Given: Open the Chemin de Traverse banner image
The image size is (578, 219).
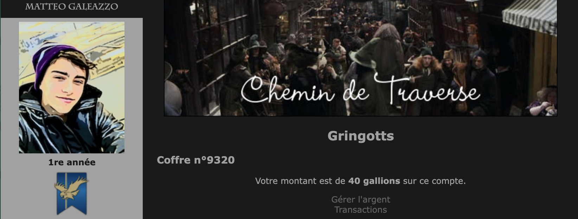Looking at the screenshot, I should click(360, 58).
